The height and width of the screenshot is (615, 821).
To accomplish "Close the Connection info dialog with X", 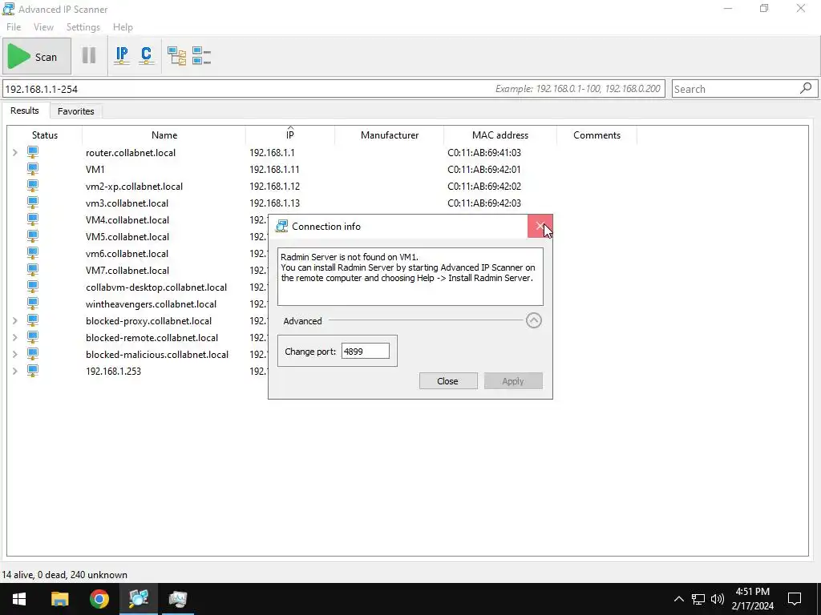I will pyautogui.click(x=540, y=226).
